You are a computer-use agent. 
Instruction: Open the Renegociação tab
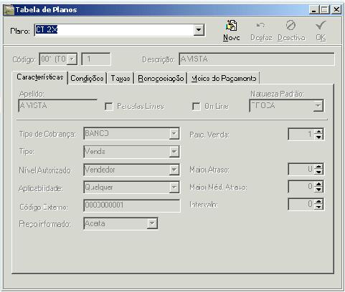pyautogui.click(x=161, y=78)
